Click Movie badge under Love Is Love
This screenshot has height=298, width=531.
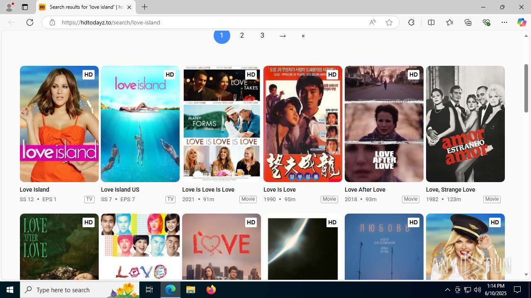pos(329,199)
